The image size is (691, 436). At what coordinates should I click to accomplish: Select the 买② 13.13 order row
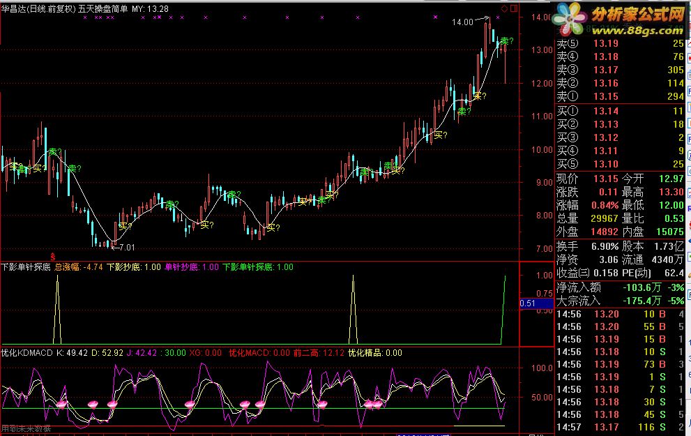coord(620,124)
